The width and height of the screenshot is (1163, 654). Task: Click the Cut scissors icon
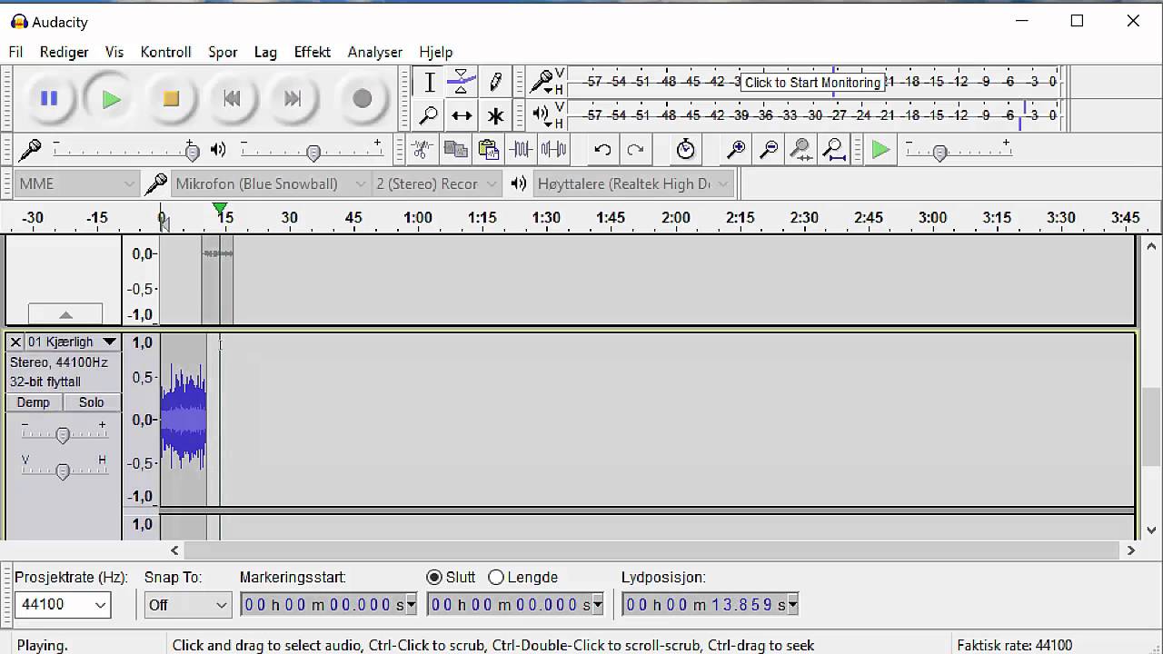(x=421, y=149)
